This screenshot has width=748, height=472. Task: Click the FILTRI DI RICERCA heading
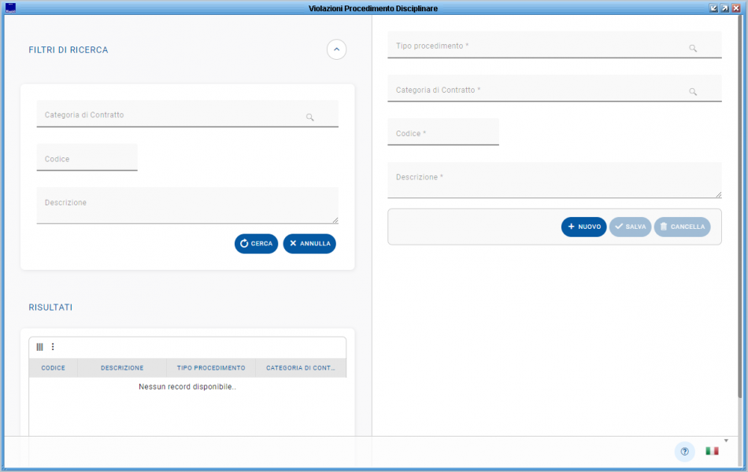(x=69, y=50)
